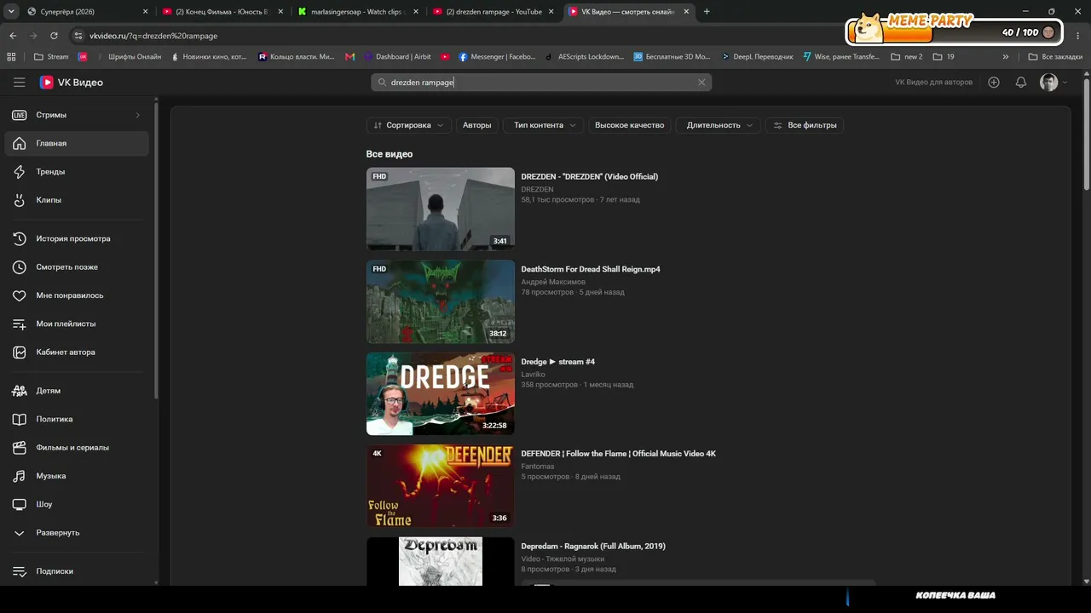This screenshot has height=613, width=1091.
Task: Open the VK Видео hamburger menu
Action: pyautogui.click(x=19, y=83)
